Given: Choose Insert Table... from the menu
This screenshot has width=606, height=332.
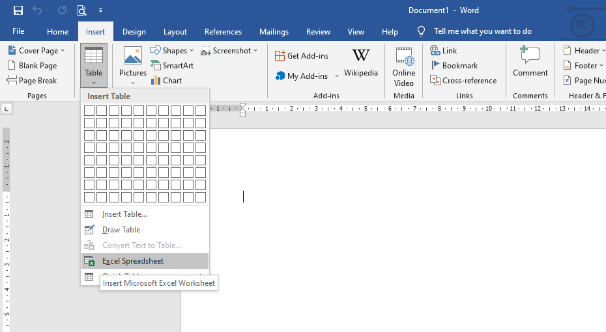Looking at the screenshot, I should [x=145, y=214].
